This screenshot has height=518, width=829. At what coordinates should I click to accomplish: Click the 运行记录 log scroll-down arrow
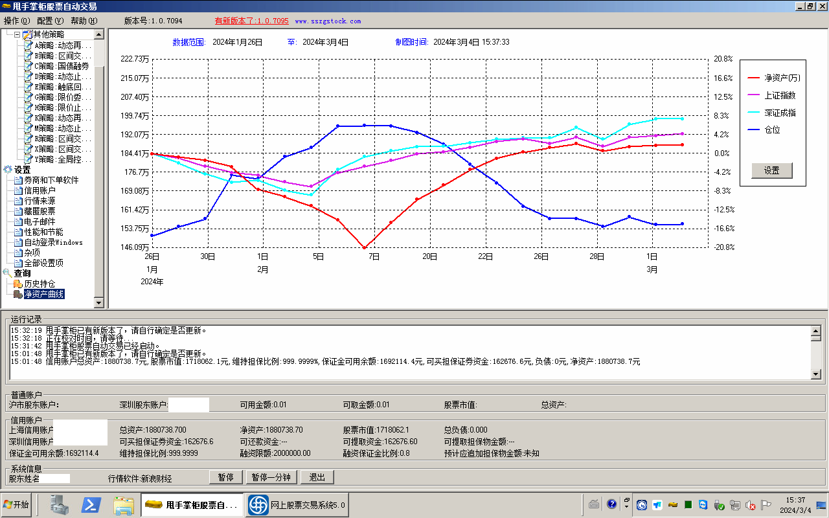816,374
